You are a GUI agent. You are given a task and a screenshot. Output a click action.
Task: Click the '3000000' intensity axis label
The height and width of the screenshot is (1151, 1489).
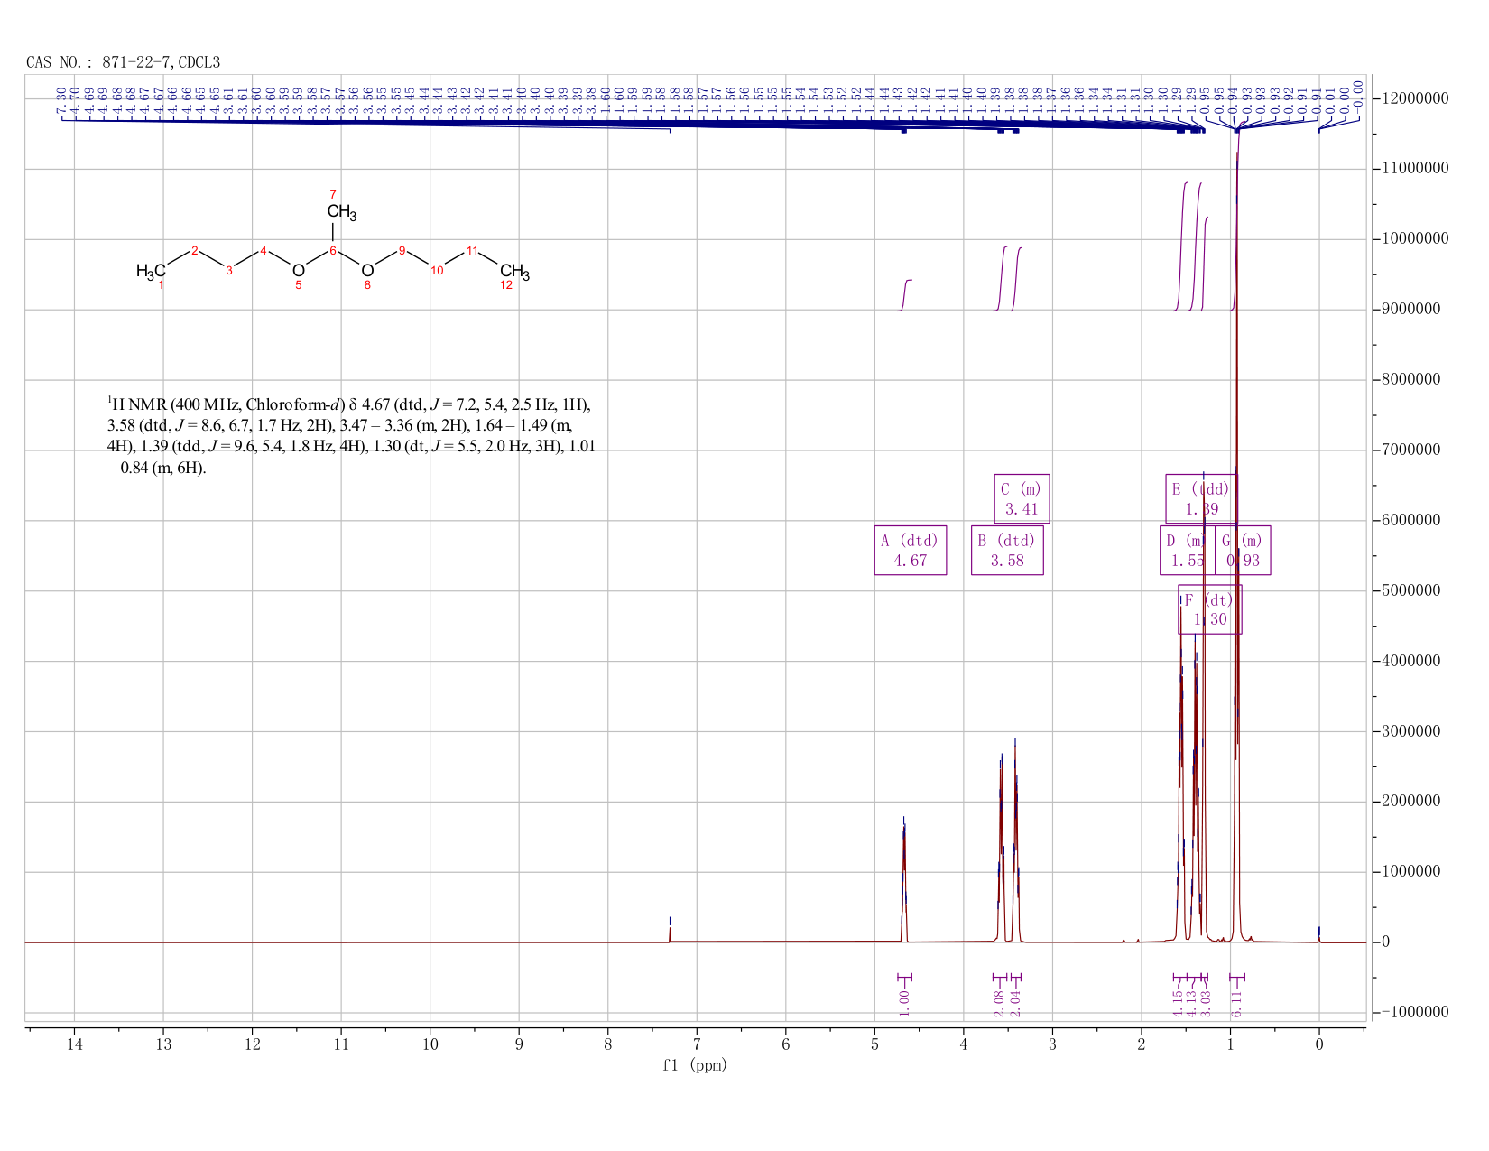[x=1410, y=731]
